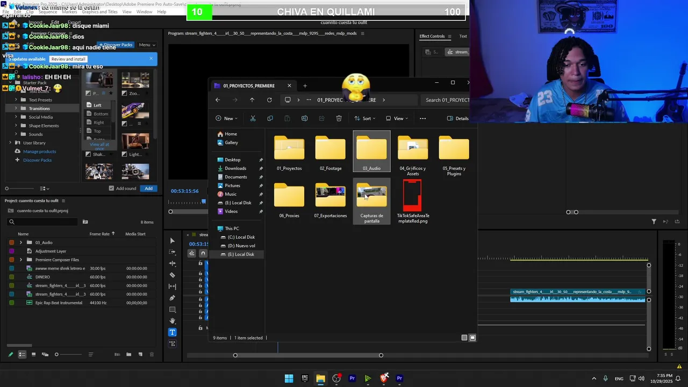The height and width of the screenshot is (387, 688).
Task: Click the Review and install button
Action: tap(68, 59)
